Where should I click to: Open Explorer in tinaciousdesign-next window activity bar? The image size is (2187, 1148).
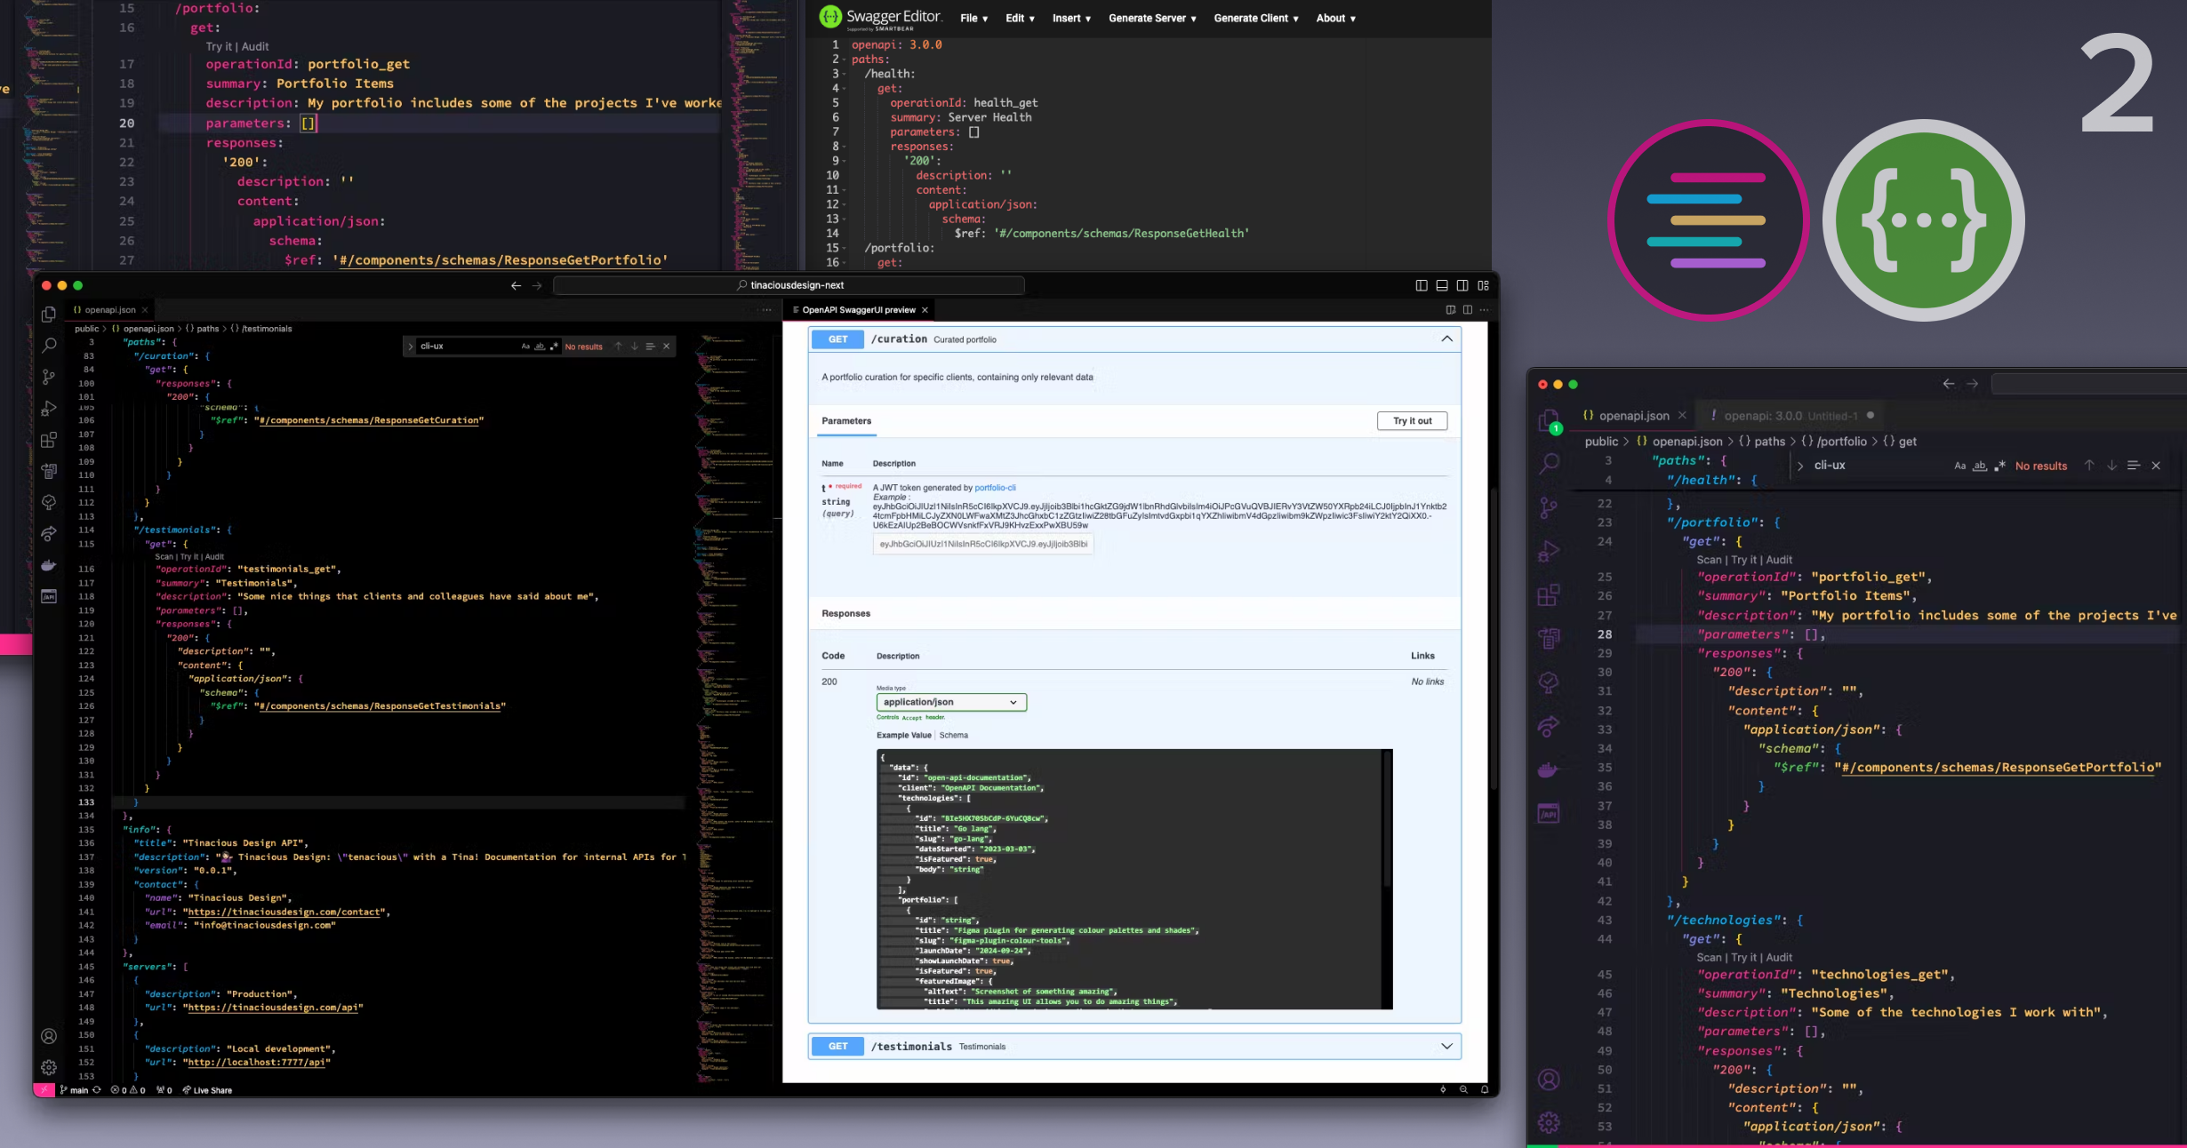coord(49,315)
